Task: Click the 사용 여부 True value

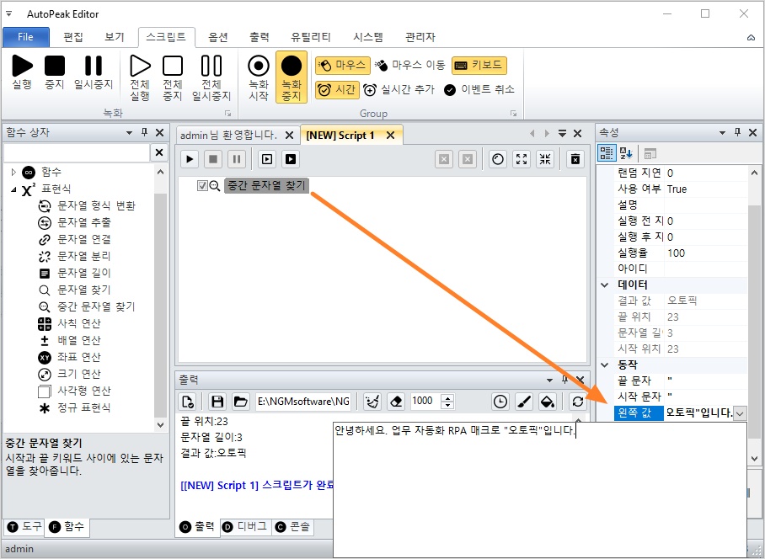Action: click(706, 189)
